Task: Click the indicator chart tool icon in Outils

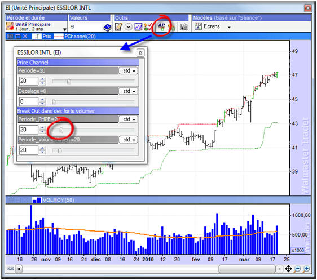Action: tap(138, 27)
